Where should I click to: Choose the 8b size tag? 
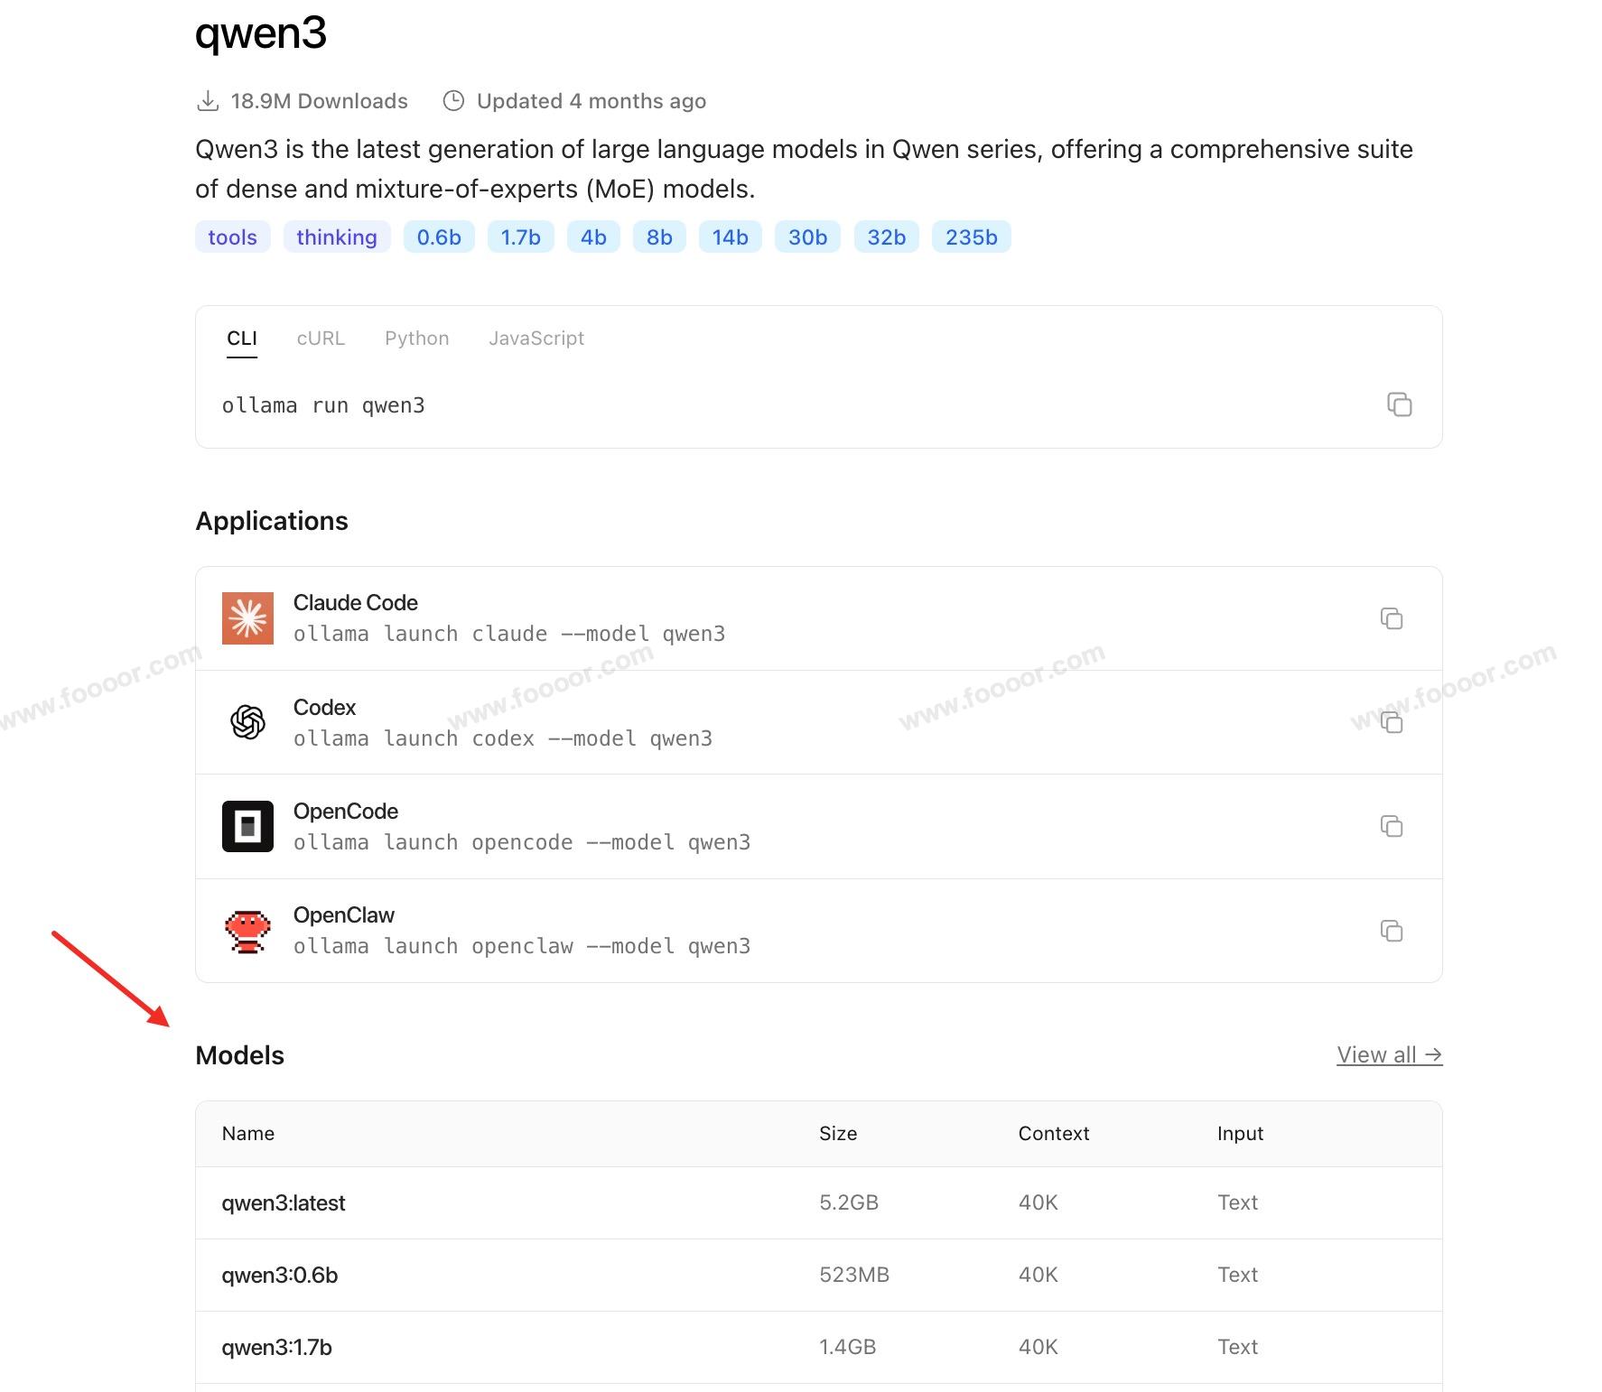(x=659, y=237)
